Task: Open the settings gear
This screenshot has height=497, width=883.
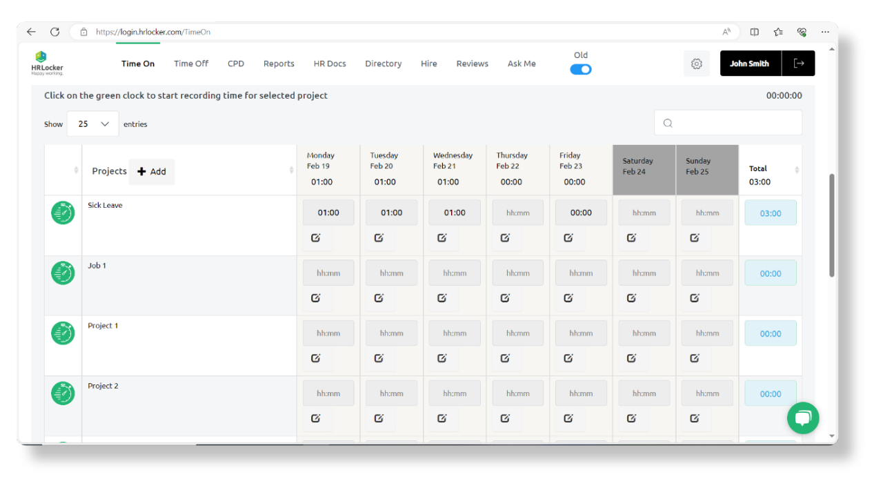Action: coord(696,63)
